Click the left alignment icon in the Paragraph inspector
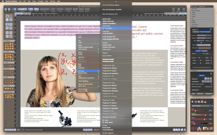 point(206,79)
